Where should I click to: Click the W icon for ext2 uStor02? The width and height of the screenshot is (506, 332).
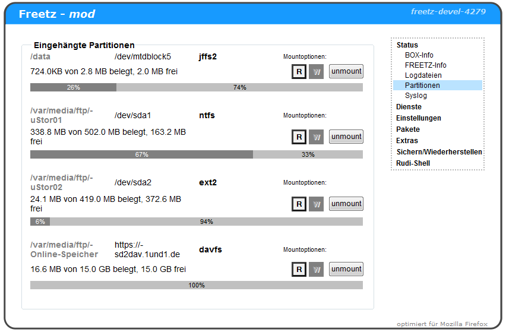point(317,204)
